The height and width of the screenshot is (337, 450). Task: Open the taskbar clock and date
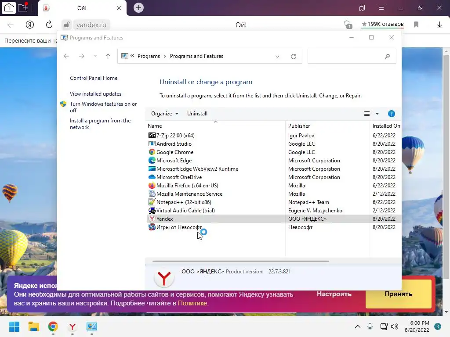click(x=417, y=326)
